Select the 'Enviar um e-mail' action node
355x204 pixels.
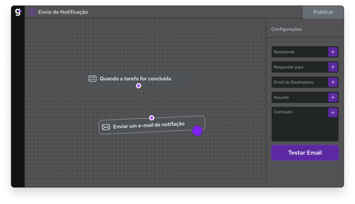(x=149, y=125)
